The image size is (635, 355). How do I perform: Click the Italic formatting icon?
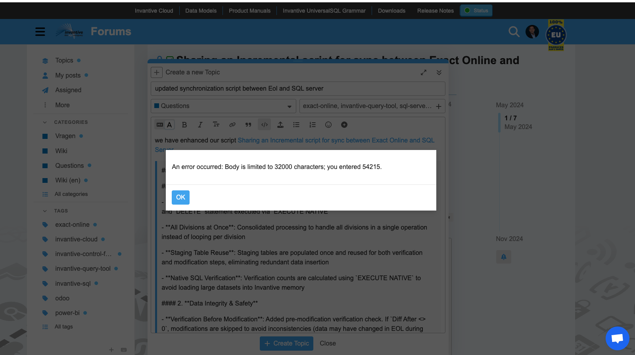(200, 125)
